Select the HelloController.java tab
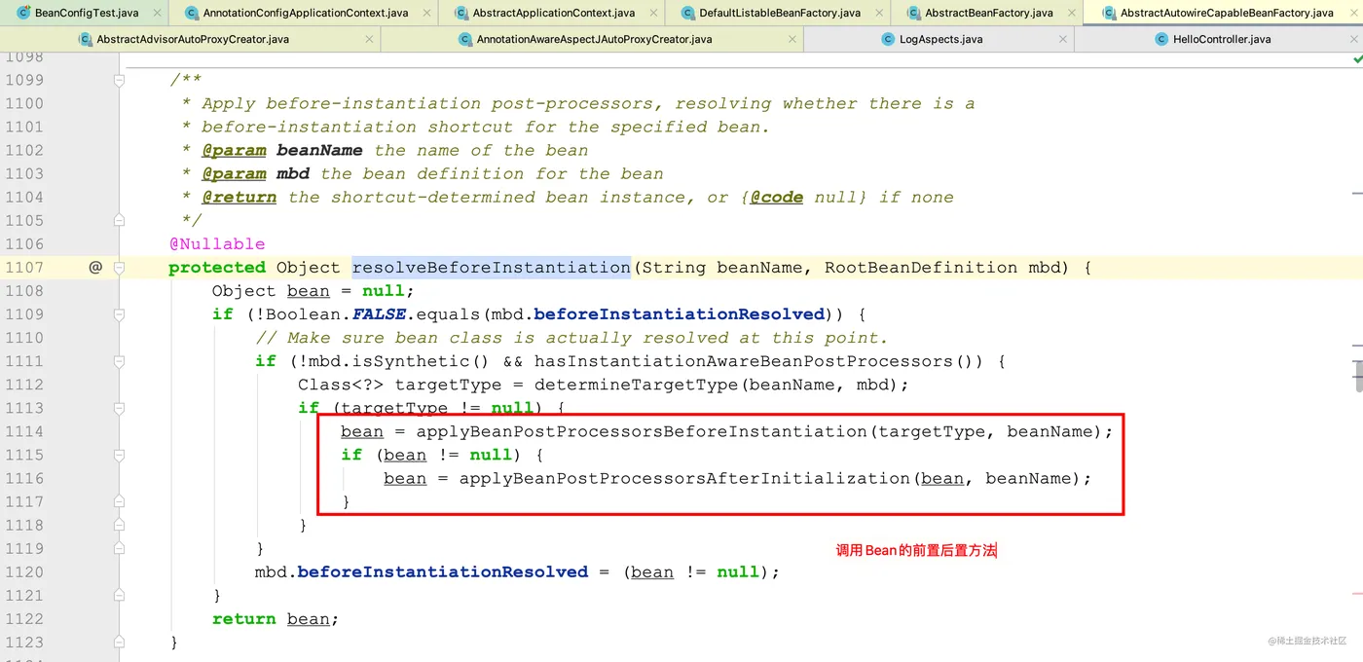 pyautogui.click(x=1218, y=40)
